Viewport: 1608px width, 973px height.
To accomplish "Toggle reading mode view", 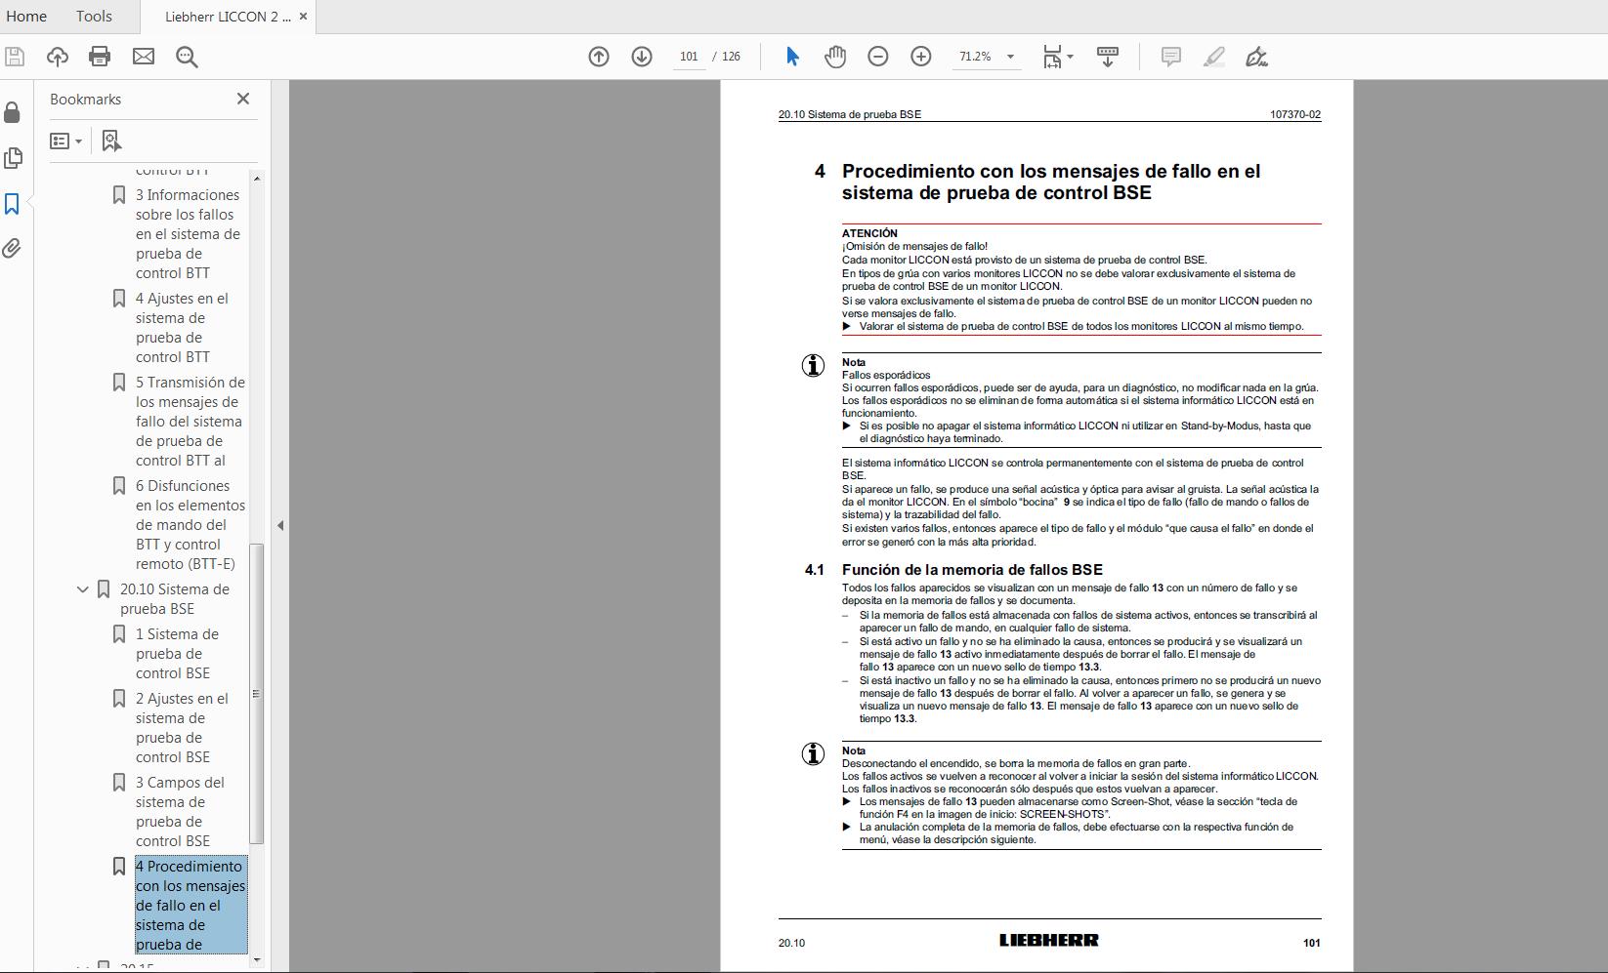I will tap(1108, 57).
